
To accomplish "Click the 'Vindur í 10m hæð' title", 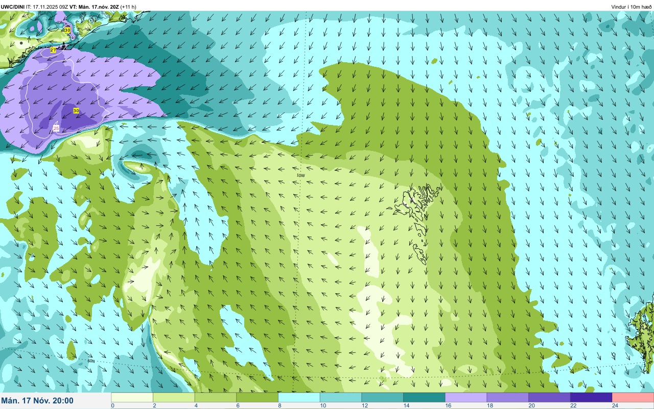I will click(x=632, y=7).
